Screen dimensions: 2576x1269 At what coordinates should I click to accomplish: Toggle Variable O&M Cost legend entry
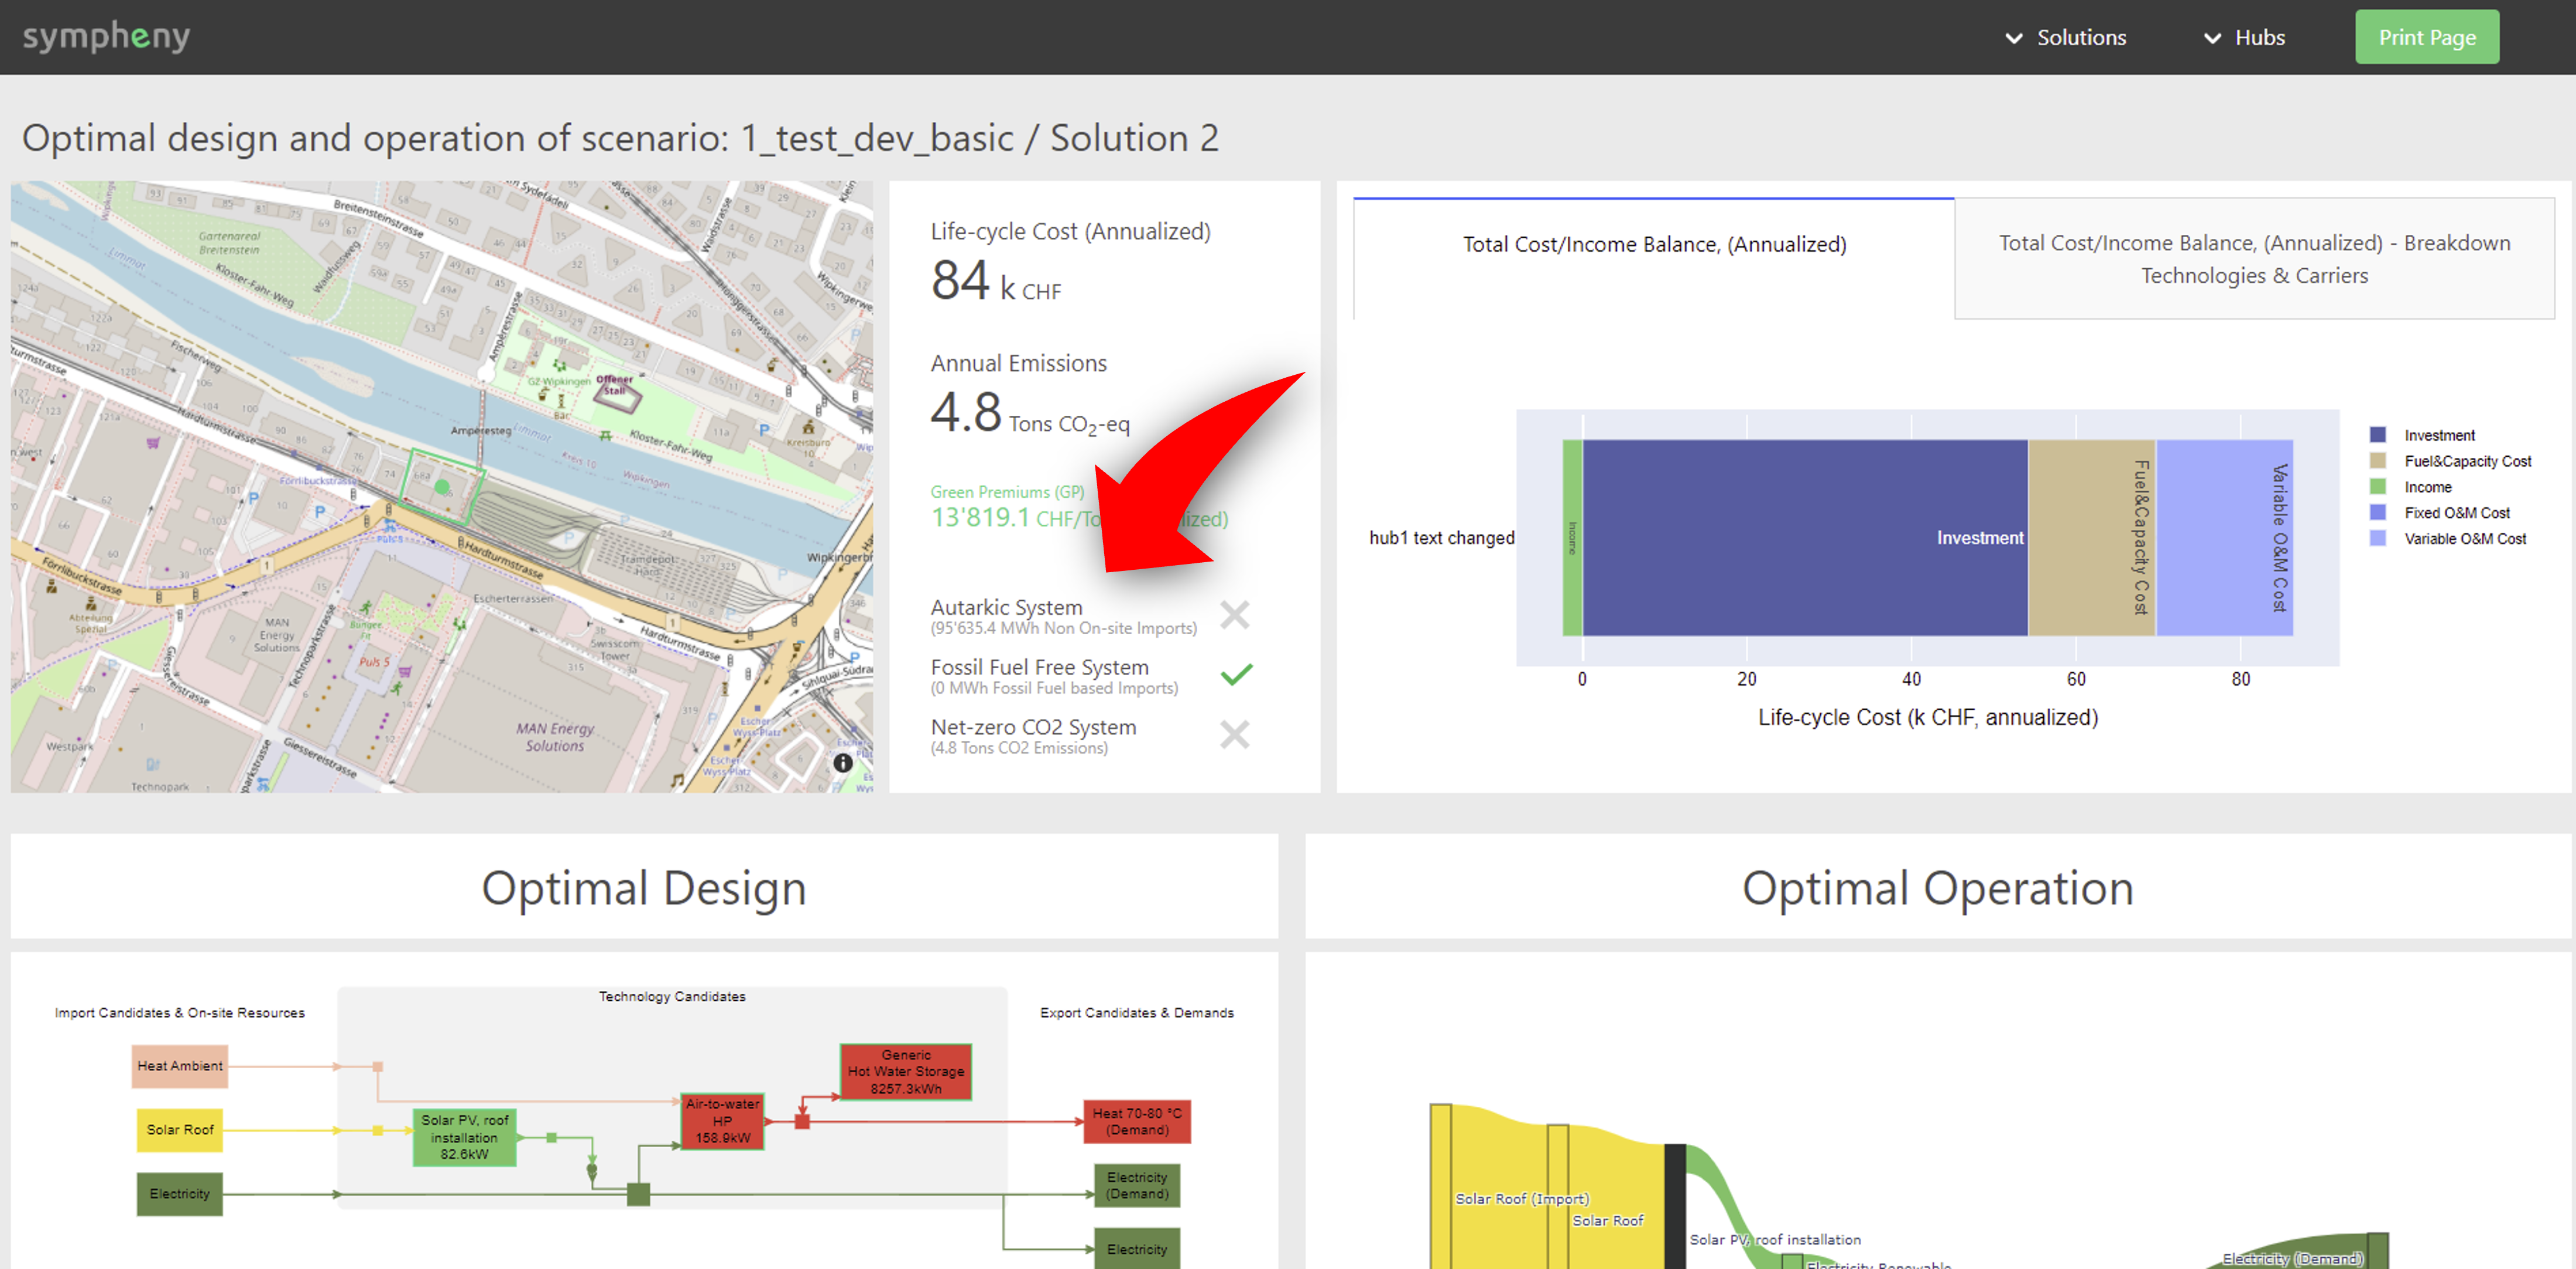click(2464, 539)
